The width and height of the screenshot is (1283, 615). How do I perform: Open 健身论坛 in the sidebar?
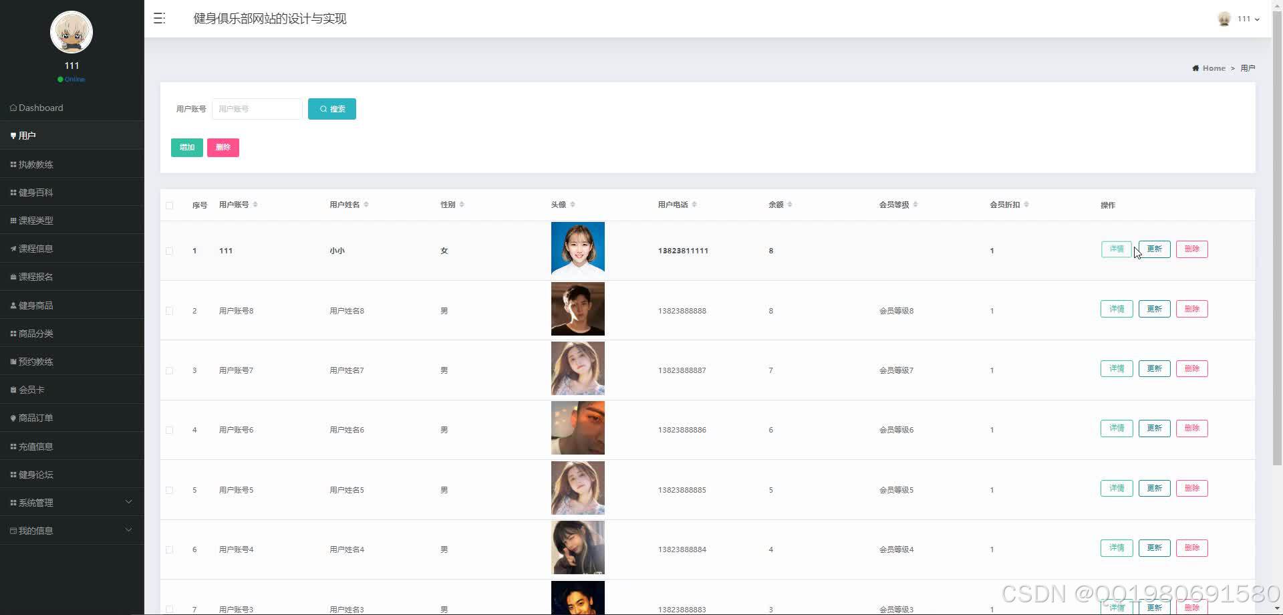(x=72, y=475)
